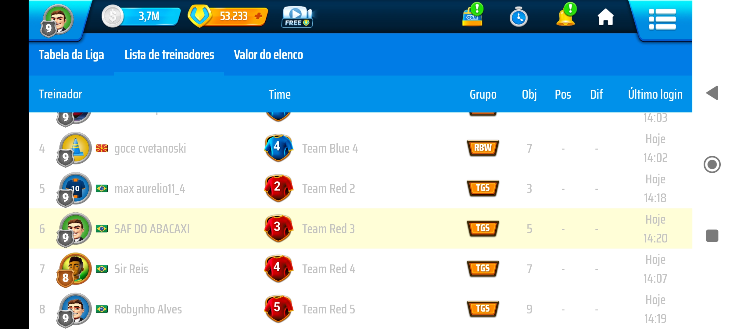
Task: Open the OSM shop bag icon
Action: pos(472,15)
